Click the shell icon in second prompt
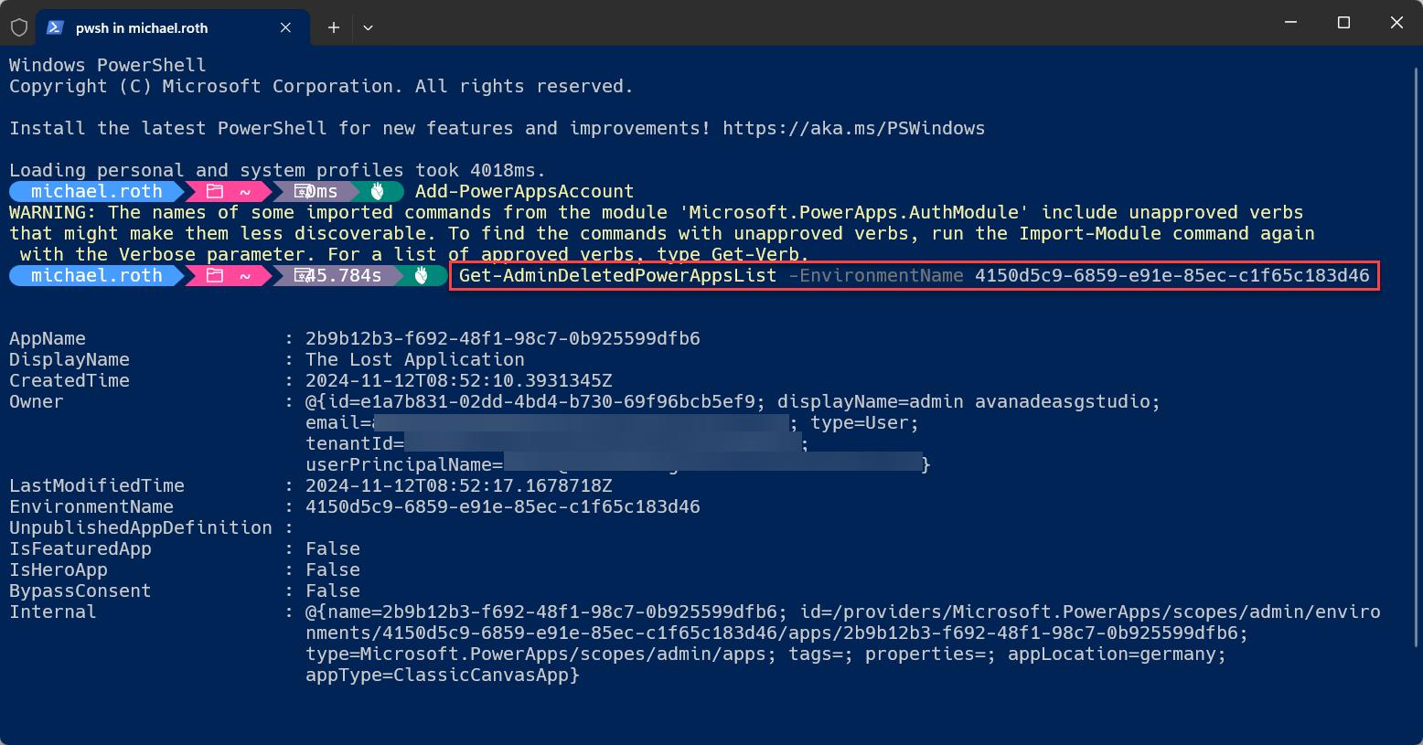Screen dimensions: 1423x745 422,275
